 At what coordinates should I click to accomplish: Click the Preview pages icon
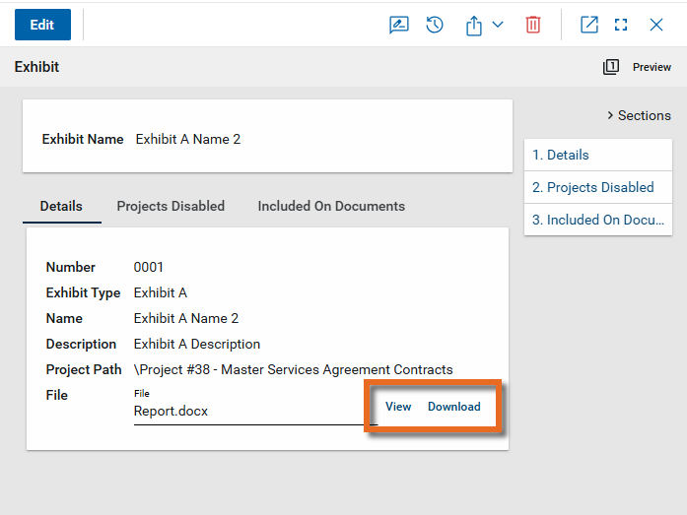(x=611, y=67)
